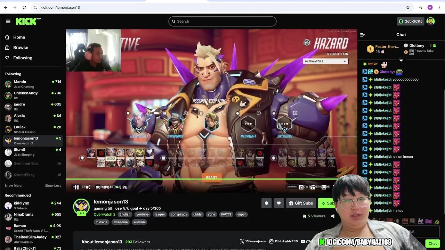Viewport: 445px width, 250px height.
Task: Open the Overwatch 2 skin dropdown
Action: [325, 61]
